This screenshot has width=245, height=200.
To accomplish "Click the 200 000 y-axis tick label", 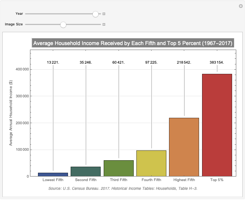I will coord(22,123).
